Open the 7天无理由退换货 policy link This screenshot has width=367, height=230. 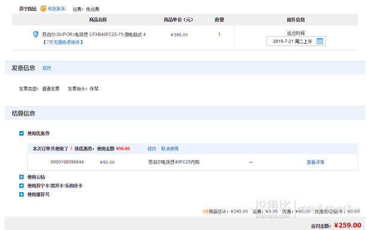[x=63, y=42]
